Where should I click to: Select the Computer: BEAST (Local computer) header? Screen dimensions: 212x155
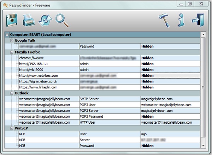[x=105, y=35]
